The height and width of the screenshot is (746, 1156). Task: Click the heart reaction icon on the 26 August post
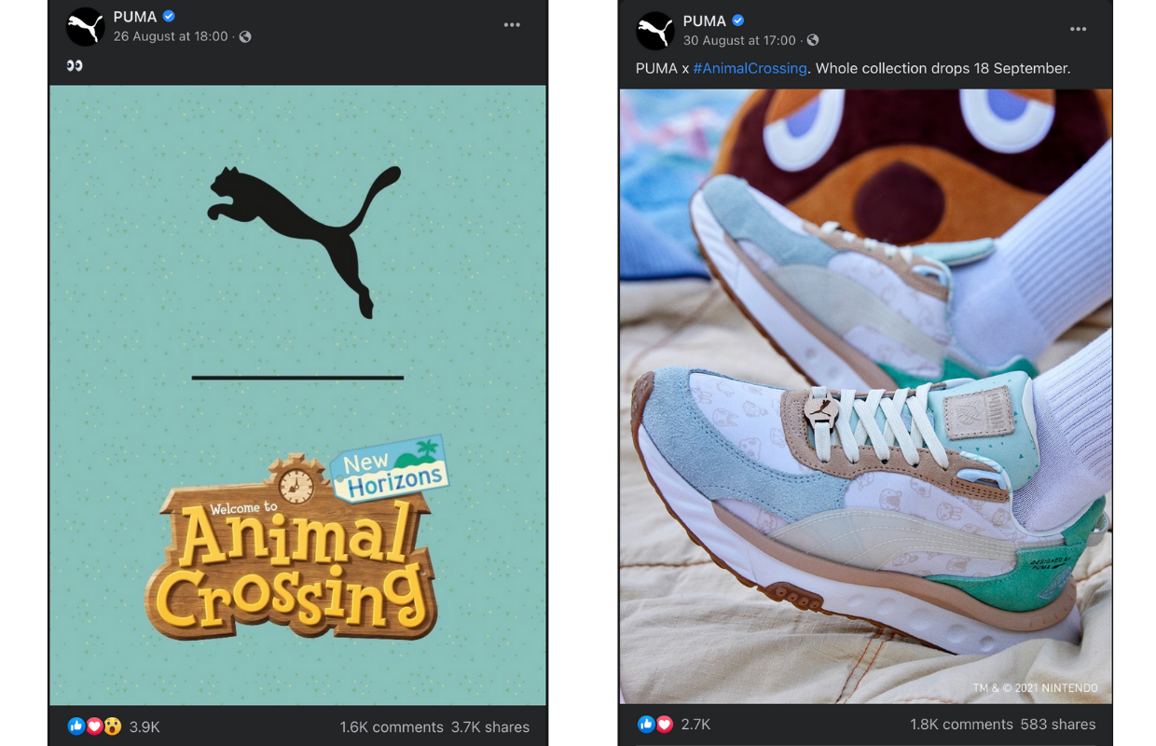(94, 726)
